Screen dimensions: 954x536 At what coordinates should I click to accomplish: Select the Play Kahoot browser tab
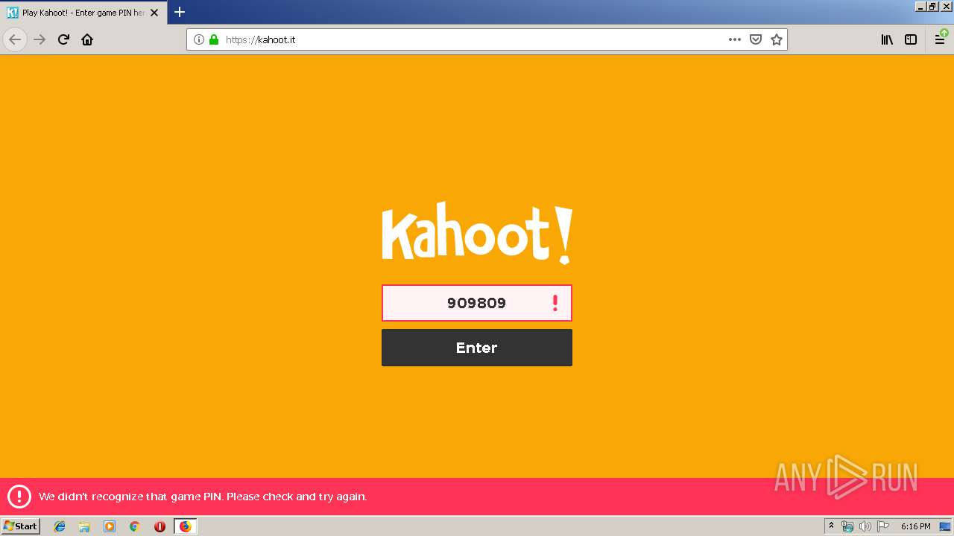pos(82,13)
